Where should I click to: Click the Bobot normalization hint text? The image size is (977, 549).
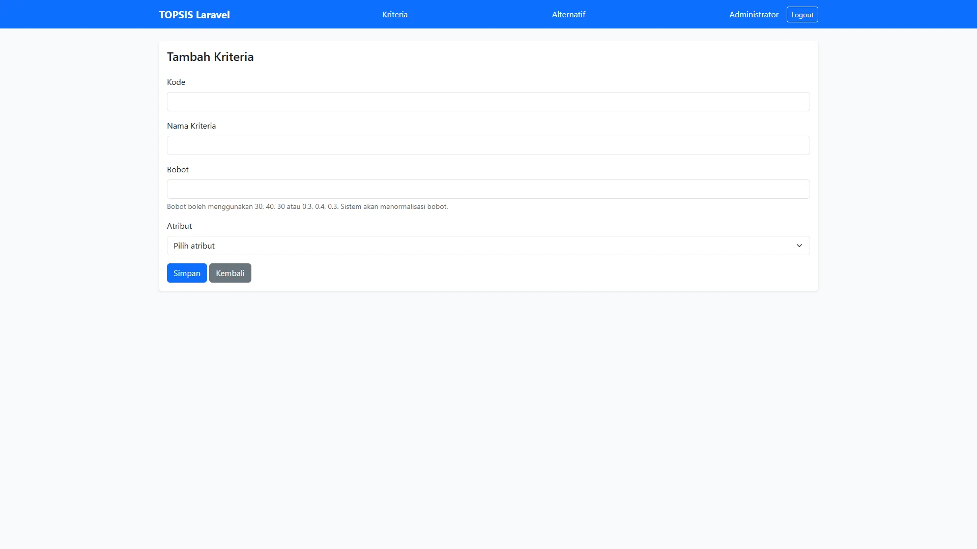[x=307, y=207]
